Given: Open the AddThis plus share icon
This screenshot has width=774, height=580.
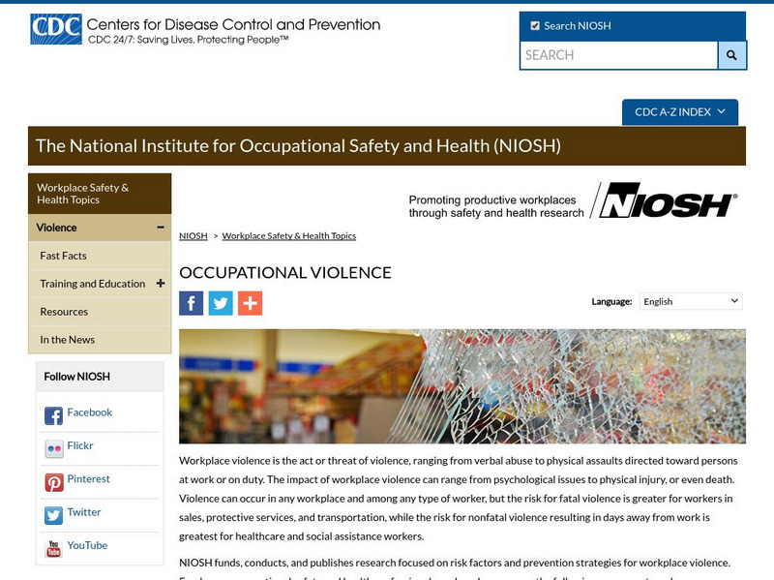Looking at the screenshot, I should (251, 301).
